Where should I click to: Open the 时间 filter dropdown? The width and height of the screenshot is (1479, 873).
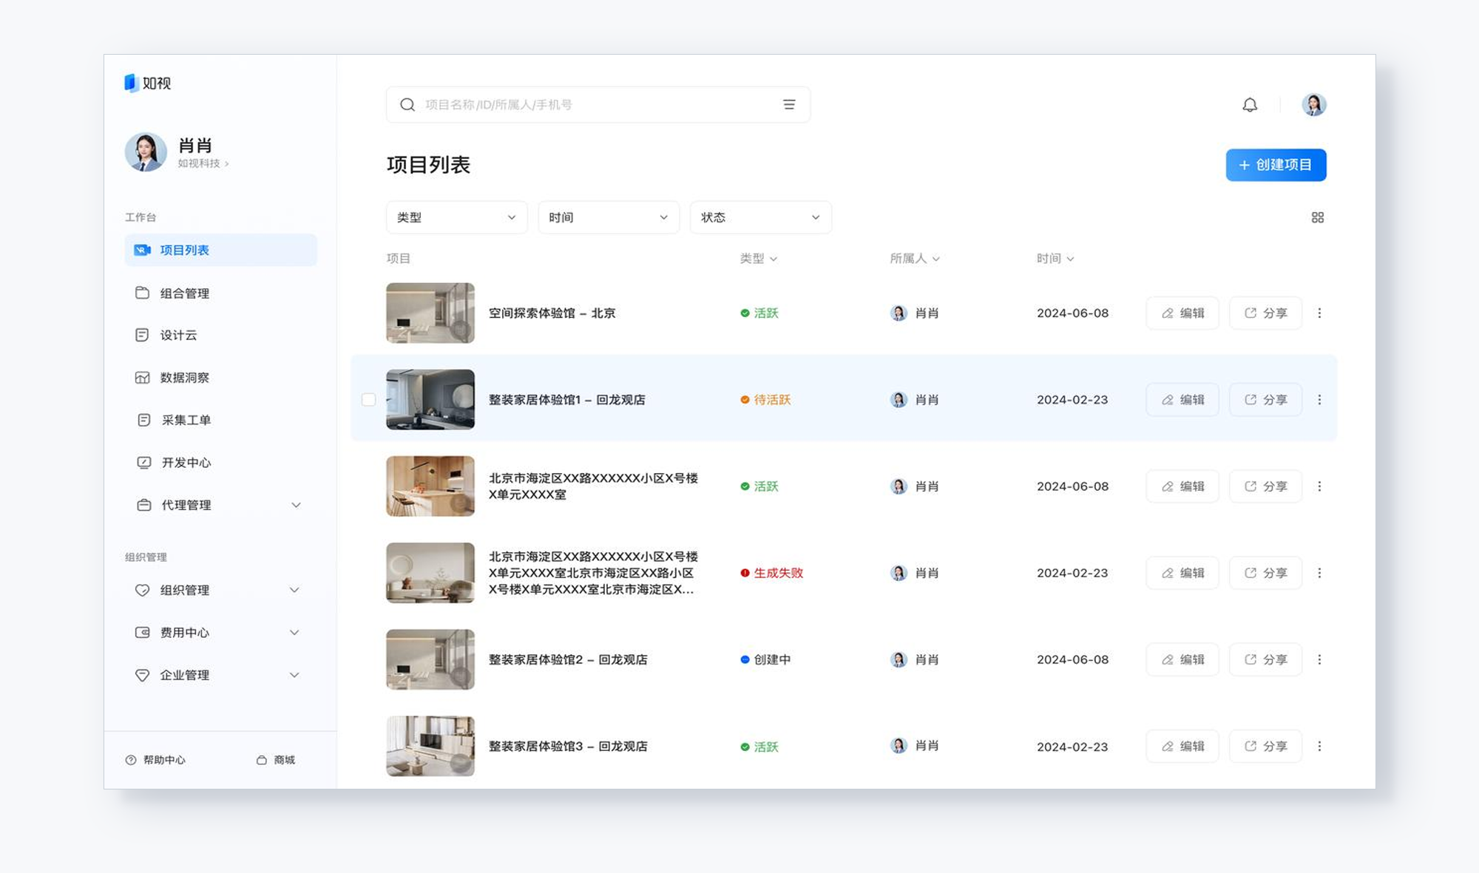pyautogui.click(x=609, y=217)
